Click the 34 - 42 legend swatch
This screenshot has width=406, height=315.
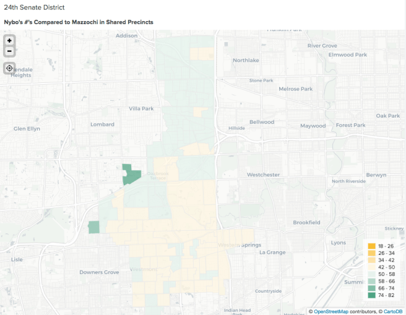[x=371, y=260]
